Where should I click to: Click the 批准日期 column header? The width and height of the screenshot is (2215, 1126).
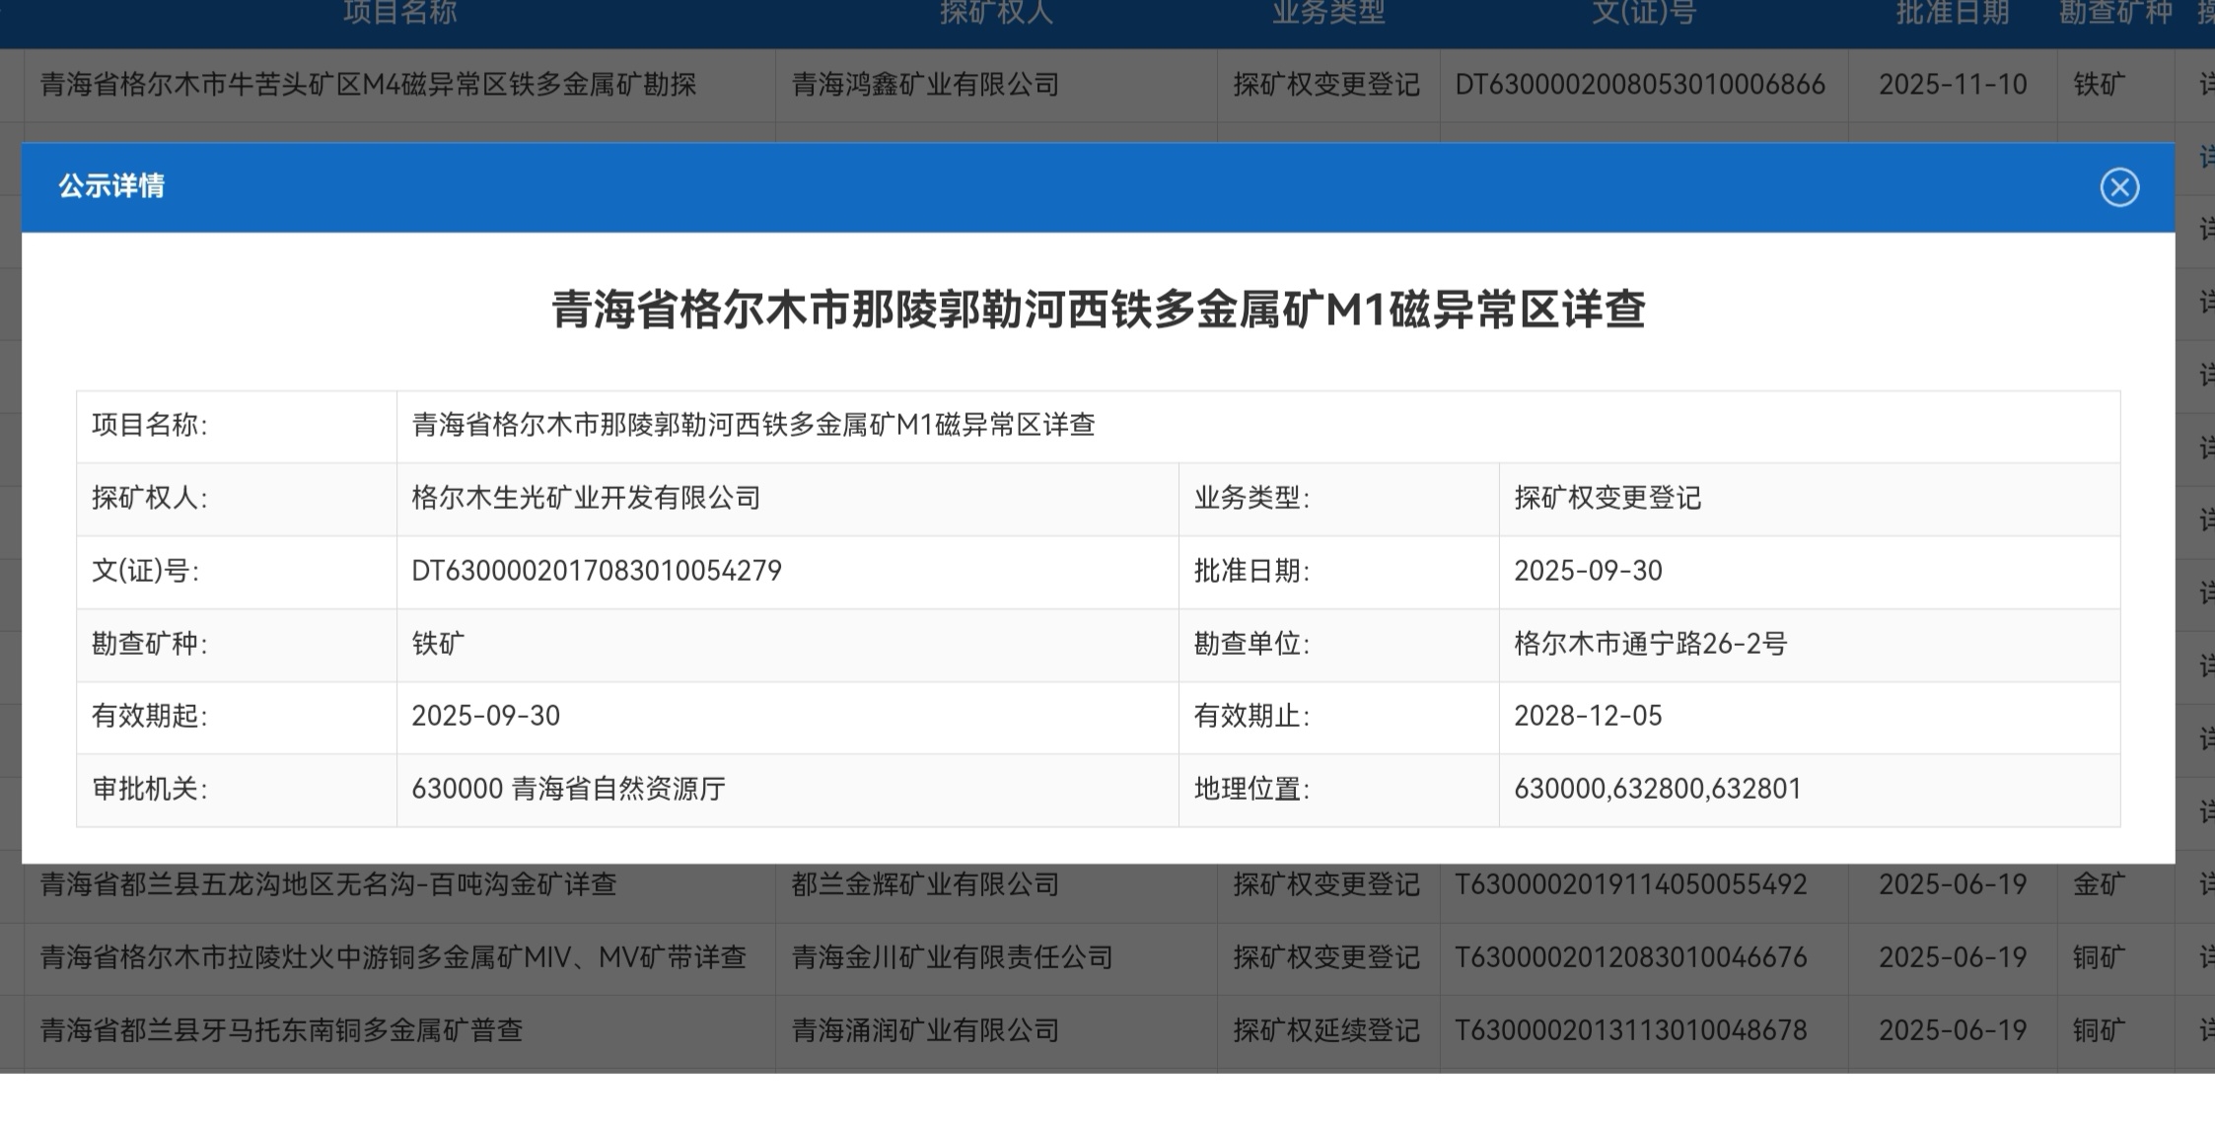(x=1952, y=13)
